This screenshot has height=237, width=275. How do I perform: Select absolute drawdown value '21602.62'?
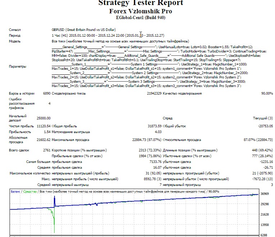click(43, 140)
